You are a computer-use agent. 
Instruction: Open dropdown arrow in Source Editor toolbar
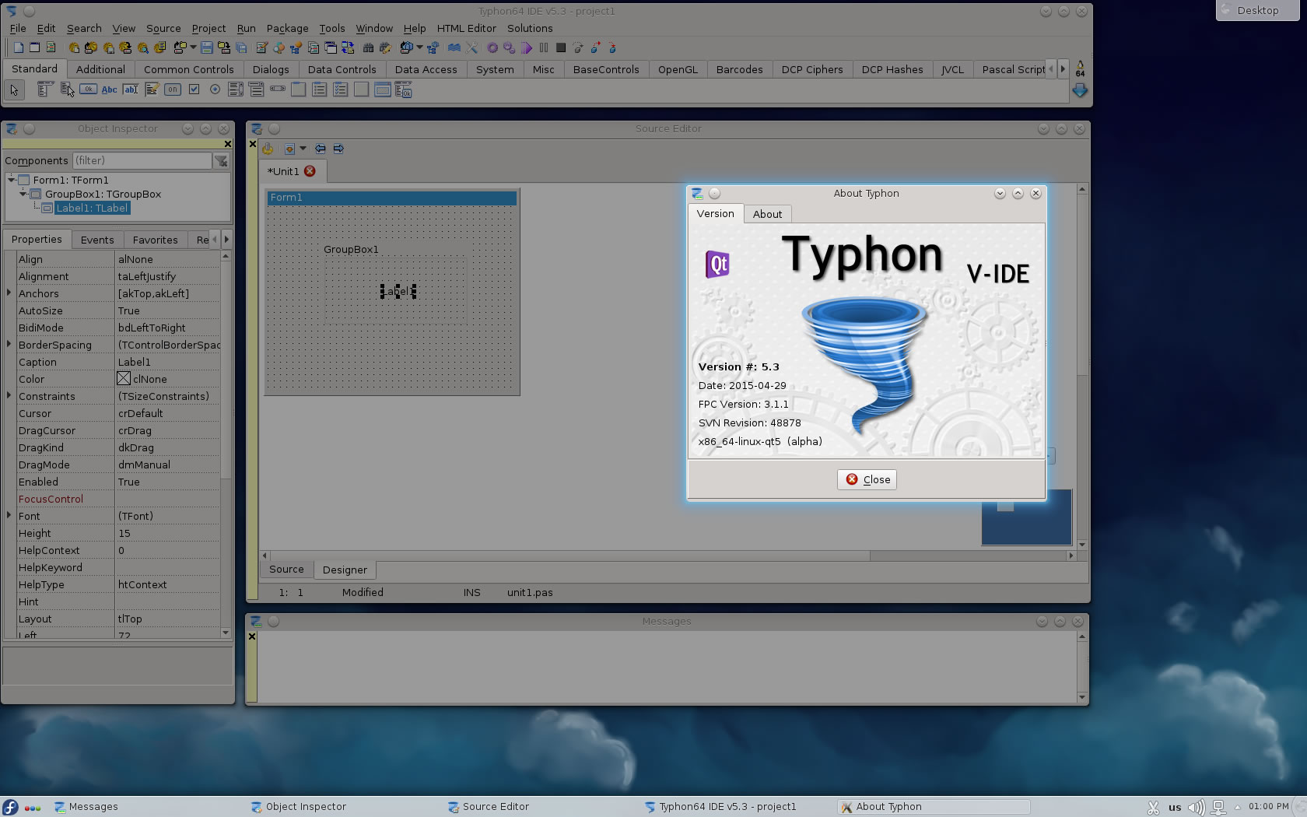[x=303, y=149]
